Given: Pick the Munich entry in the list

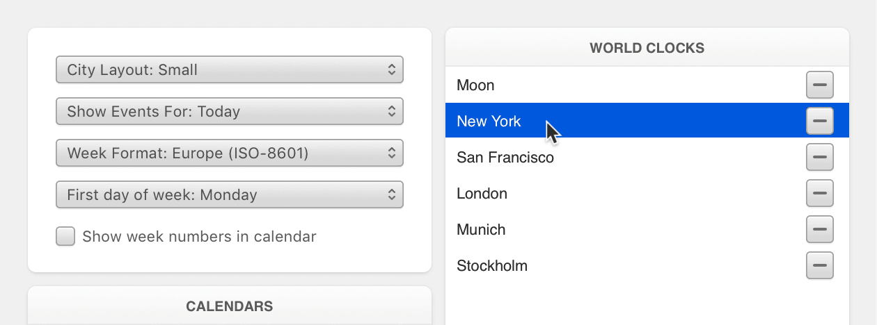Looking at the screenshot, I should 647,229.
